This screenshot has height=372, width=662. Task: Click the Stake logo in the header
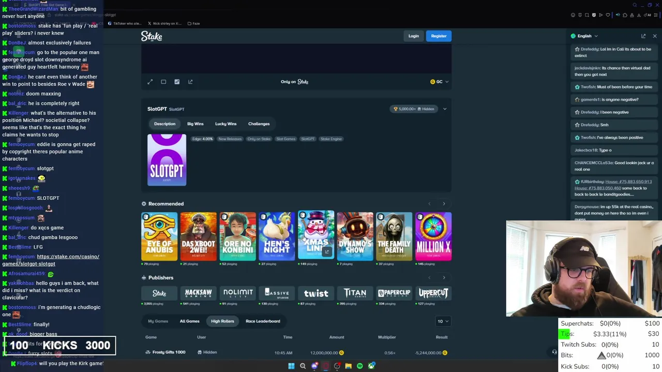tap(152, 36)
